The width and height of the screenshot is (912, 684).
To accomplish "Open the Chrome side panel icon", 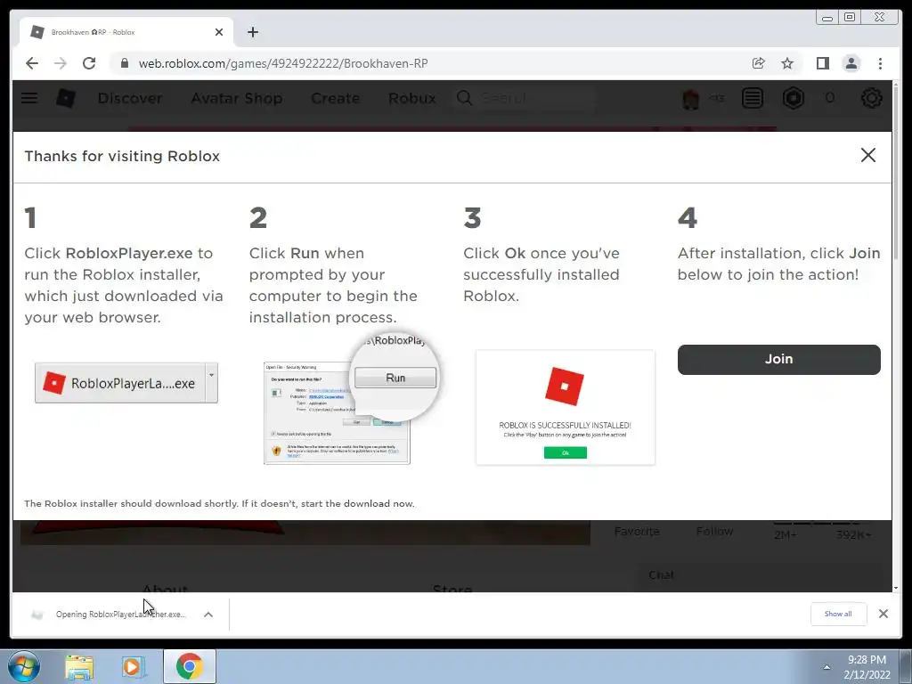I will [822, 63].
